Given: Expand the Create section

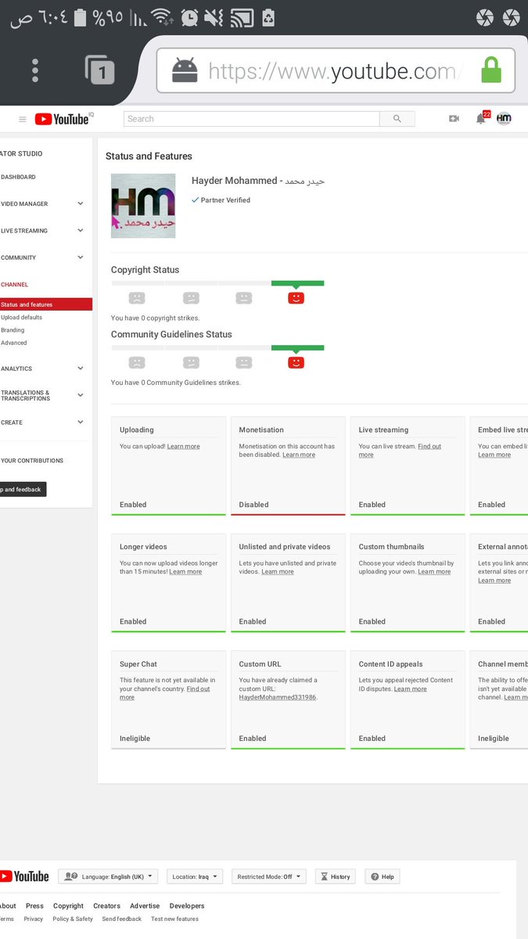Looking at the screenshot, I should pos(43,423).
